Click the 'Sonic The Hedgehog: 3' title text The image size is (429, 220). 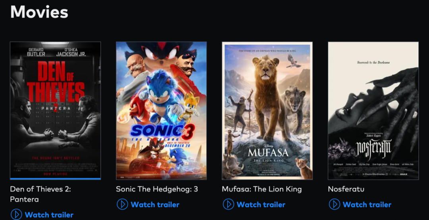(x=157, y=189)
